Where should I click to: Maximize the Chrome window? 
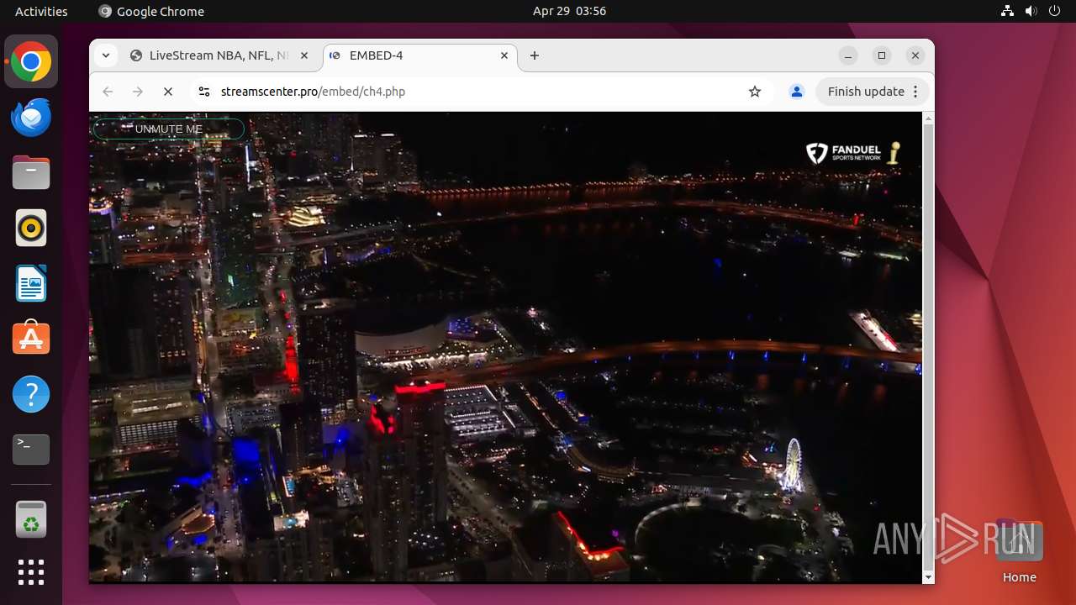[882, 55]
